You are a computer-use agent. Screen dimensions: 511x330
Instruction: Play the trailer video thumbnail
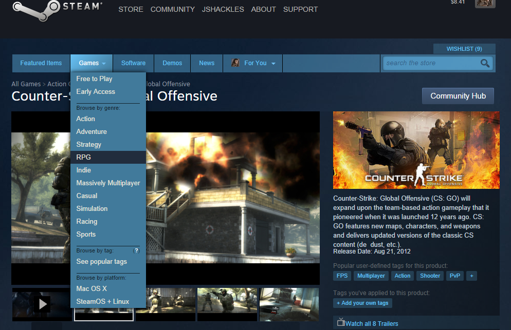tap(42, 304)
